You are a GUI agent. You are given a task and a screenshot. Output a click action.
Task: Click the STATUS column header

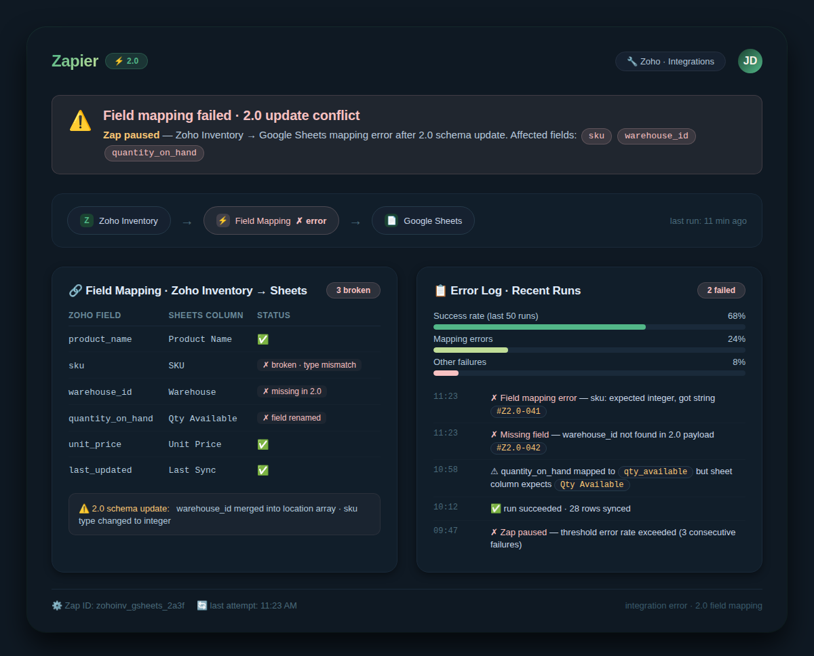[273, 315]
